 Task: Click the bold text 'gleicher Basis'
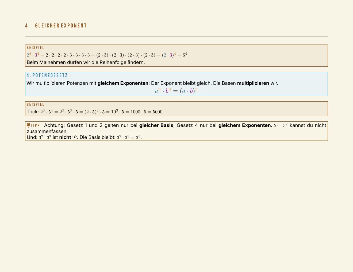(156, 125)
